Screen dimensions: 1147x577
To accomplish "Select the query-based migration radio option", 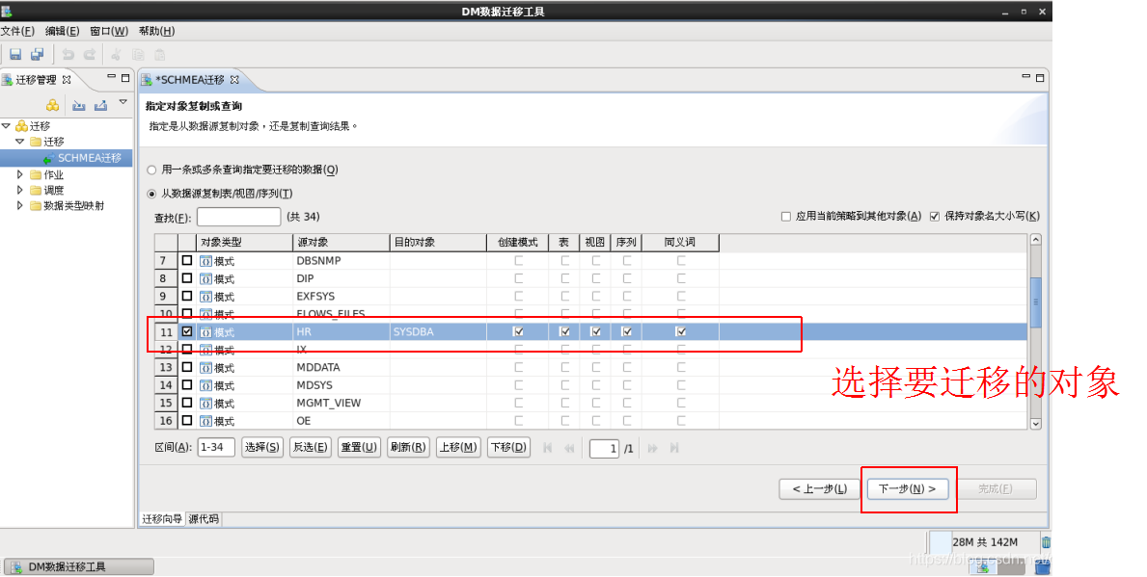I will tap(152, 170).
